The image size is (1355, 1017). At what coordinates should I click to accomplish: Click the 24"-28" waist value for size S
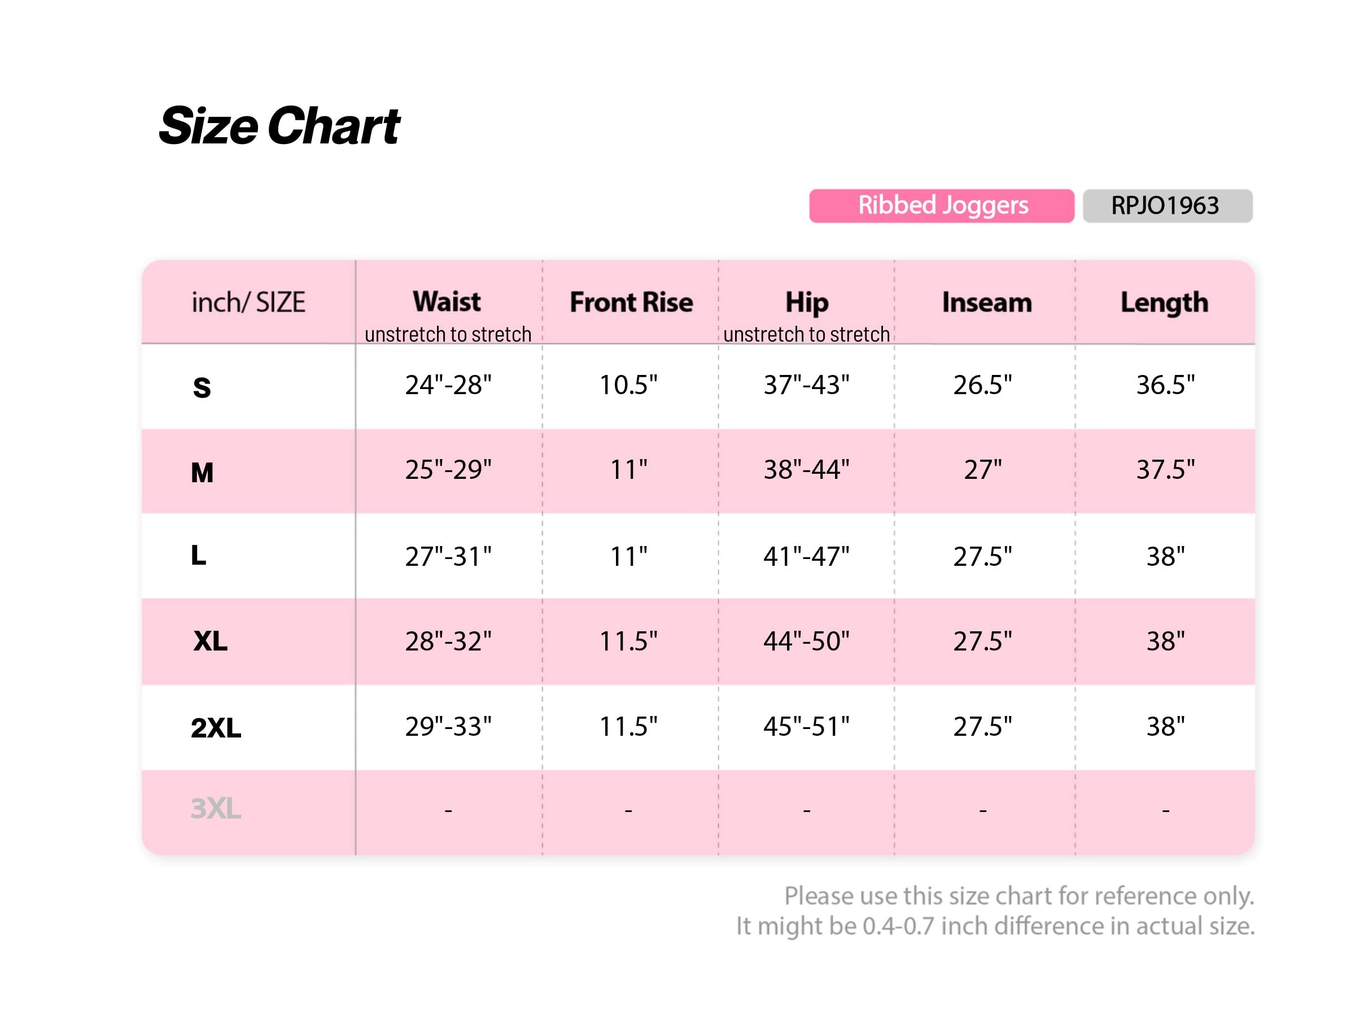coord(448,385)
